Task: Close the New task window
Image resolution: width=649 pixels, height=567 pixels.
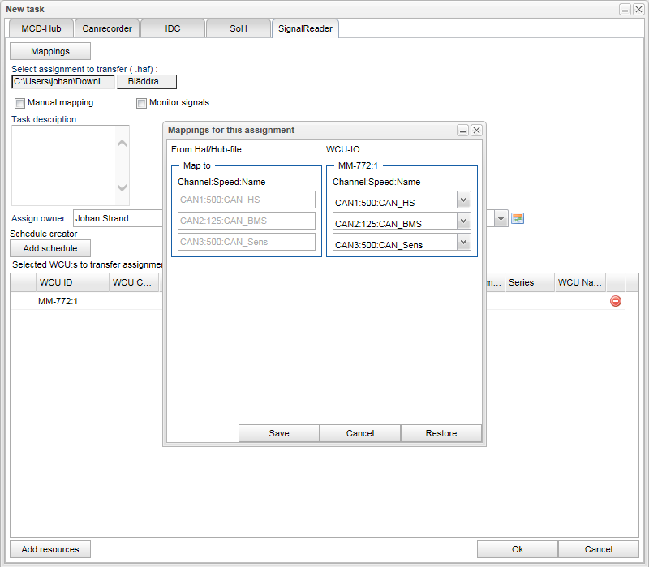Action: point(638,9)
